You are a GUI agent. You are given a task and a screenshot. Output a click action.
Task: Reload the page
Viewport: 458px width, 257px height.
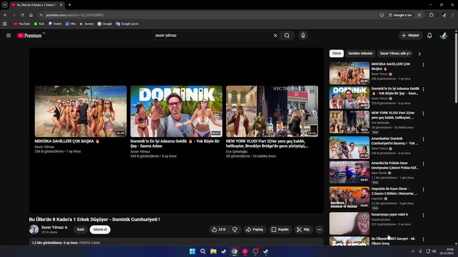coord(22,15)
